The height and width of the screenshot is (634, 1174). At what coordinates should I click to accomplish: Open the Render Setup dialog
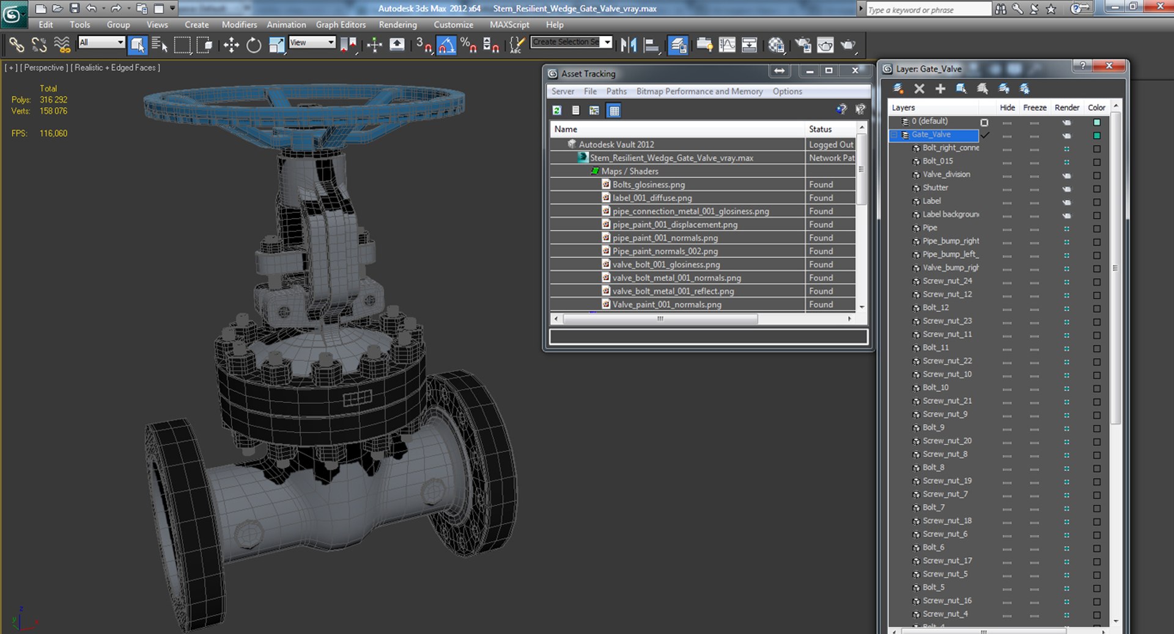[x=803, y=45]
